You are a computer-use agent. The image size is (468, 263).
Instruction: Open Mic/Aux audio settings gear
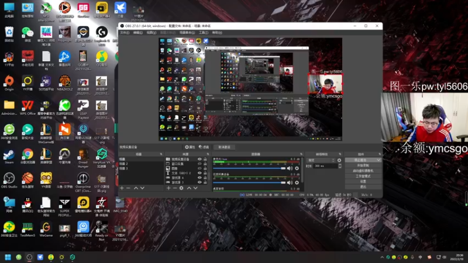pos(297,168)
